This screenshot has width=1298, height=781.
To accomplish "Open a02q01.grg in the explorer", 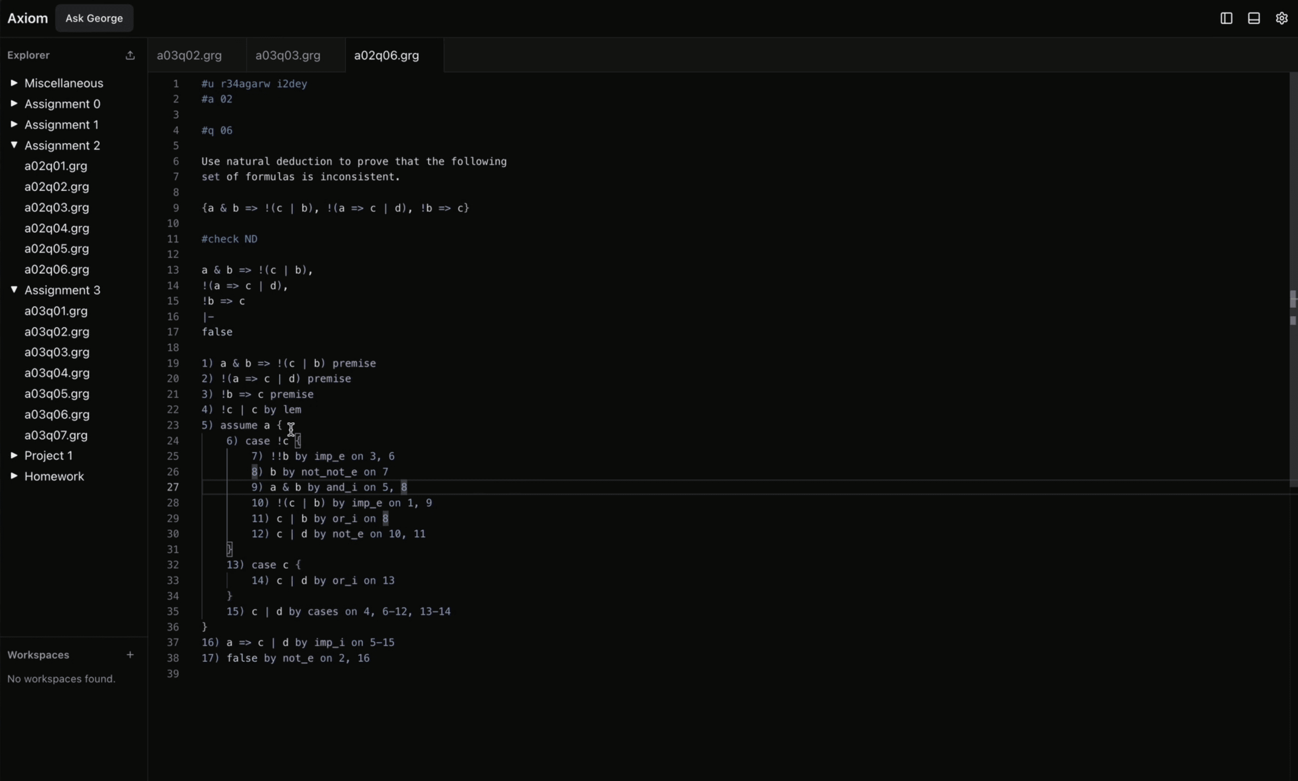I will point(56,166).
